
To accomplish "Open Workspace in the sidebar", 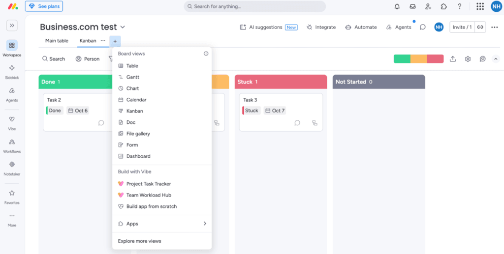I will coord(12,49).
